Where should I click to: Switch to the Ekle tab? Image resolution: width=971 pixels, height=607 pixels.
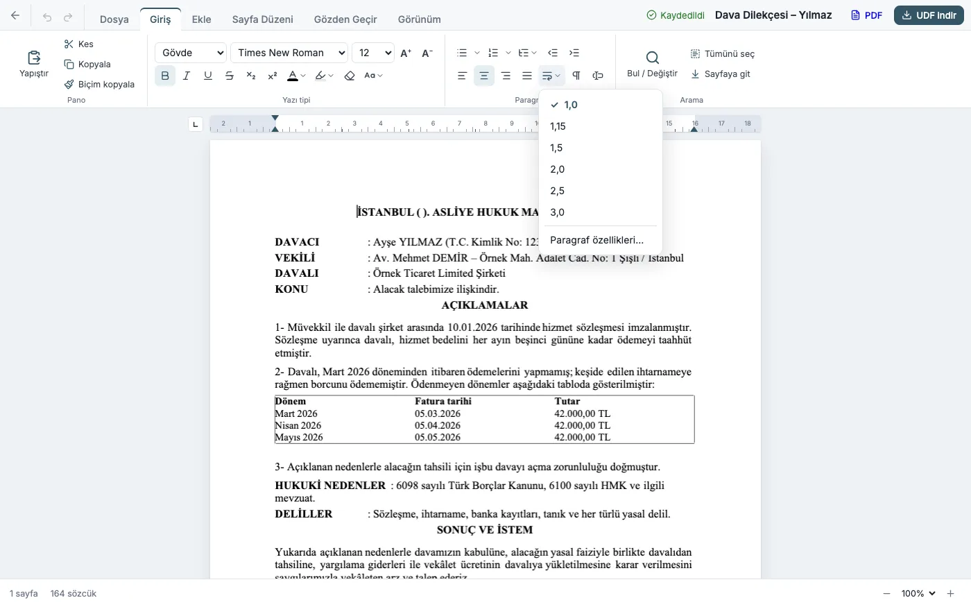[x=202, y=19]
